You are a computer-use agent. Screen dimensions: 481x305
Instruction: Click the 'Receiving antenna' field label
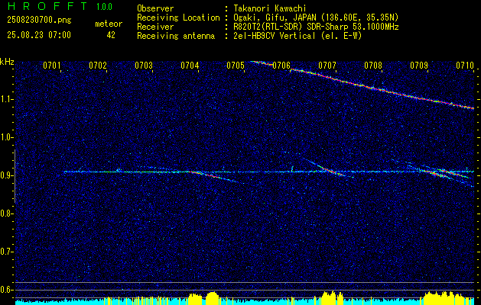(x=176, y=36)
